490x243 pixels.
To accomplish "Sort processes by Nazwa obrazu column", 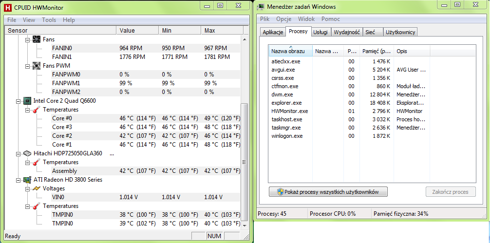I will (291, 51).
